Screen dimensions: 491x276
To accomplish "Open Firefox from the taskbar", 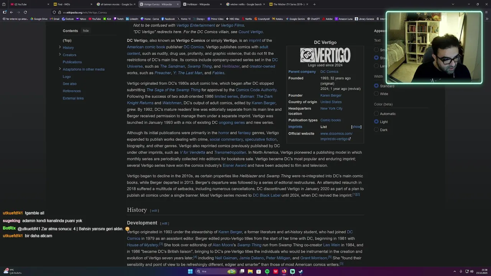I will 284,271.
